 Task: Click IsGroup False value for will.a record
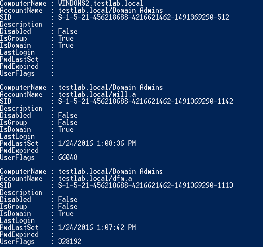coord(68,122)
